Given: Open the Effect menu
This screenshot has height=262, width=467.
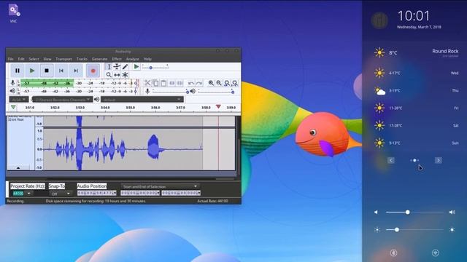Looking at the screenshot, I should 117,59.
